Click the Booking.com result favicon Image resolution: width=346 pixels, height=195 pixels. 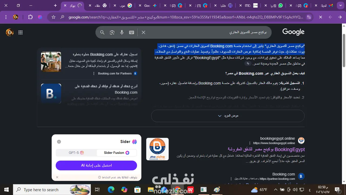[301, 176]
